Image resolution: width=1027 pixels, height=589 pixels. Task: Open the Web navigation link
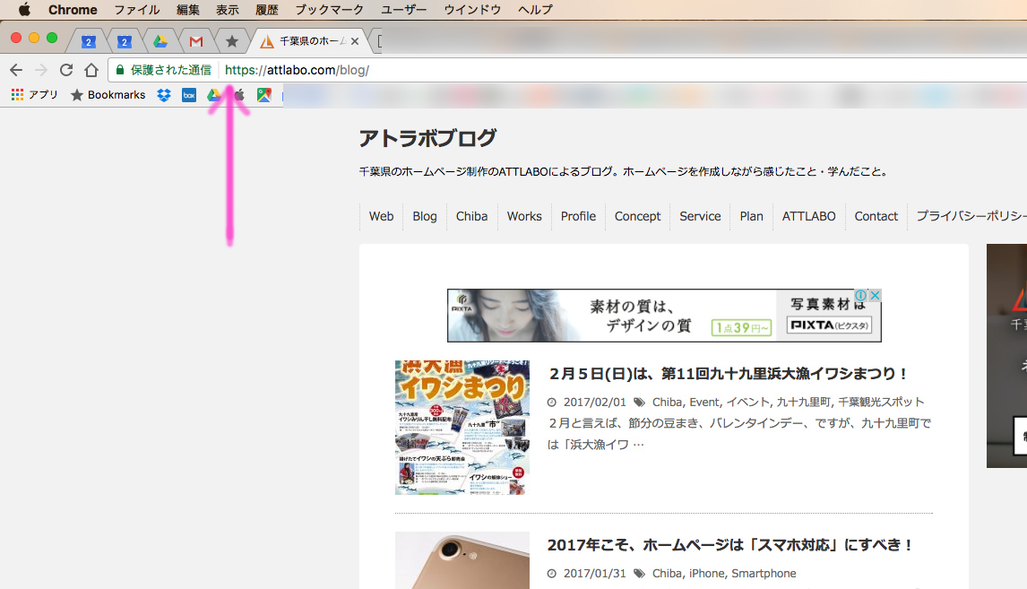[381, 216]
